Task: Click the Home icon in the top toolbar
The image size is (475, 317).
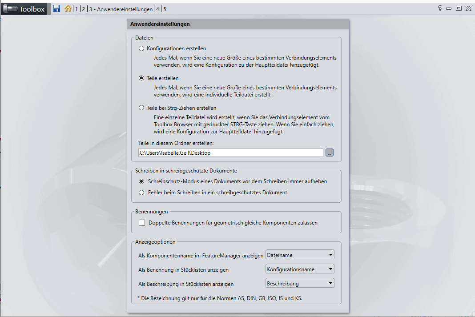Action: click(x=67, y=8)
